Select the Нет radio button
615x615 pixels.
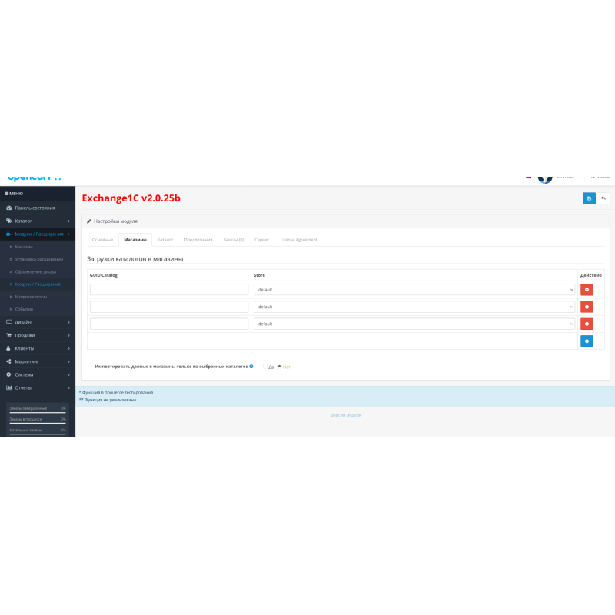279,367
